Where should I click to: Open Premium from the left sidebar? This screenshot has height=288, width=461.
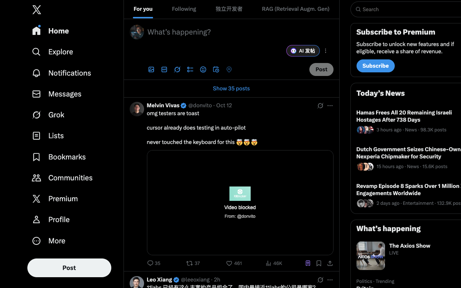pos(55,199)
